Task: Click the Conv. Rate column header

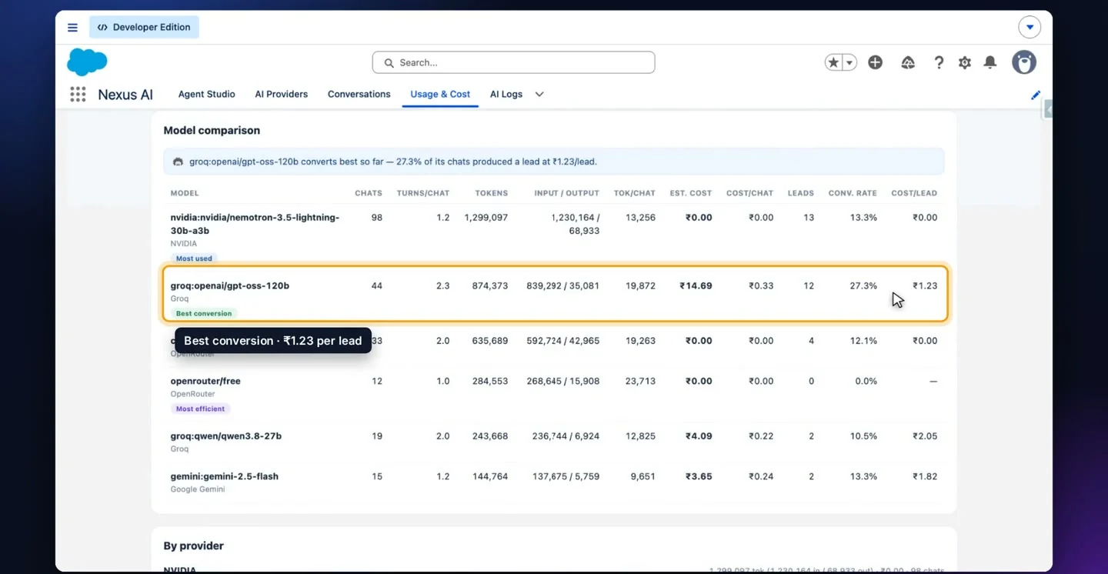Action: coord(853,193)
